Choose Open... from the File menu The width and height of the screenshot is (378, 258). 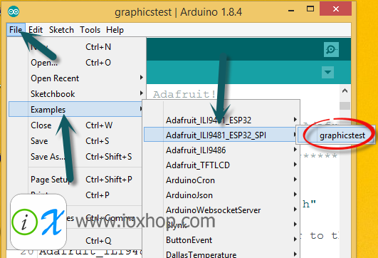pos(77,63)
